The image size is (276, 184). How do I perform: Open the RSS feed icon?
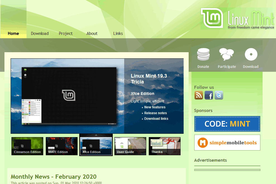click(x=199, y=95)
